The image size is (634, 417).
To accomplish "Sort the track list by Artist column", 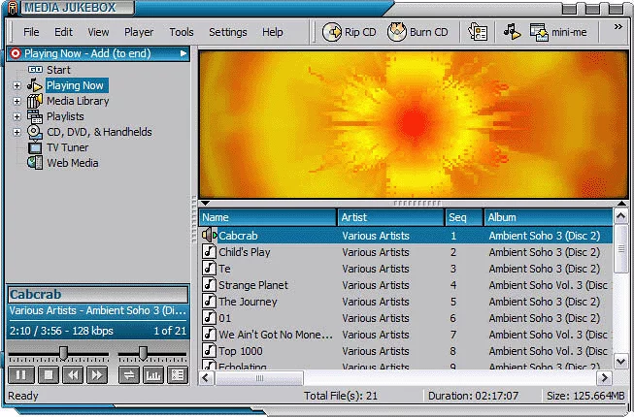I will (388, 217).
